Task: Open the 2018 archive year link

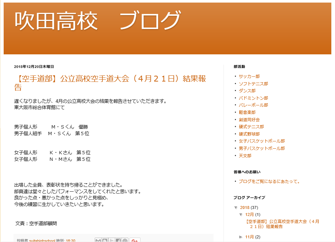Action: click(245, 207)
